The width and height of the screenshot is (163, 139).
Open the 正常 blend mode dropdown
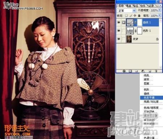pyautogui.click(x=127, y=10)
